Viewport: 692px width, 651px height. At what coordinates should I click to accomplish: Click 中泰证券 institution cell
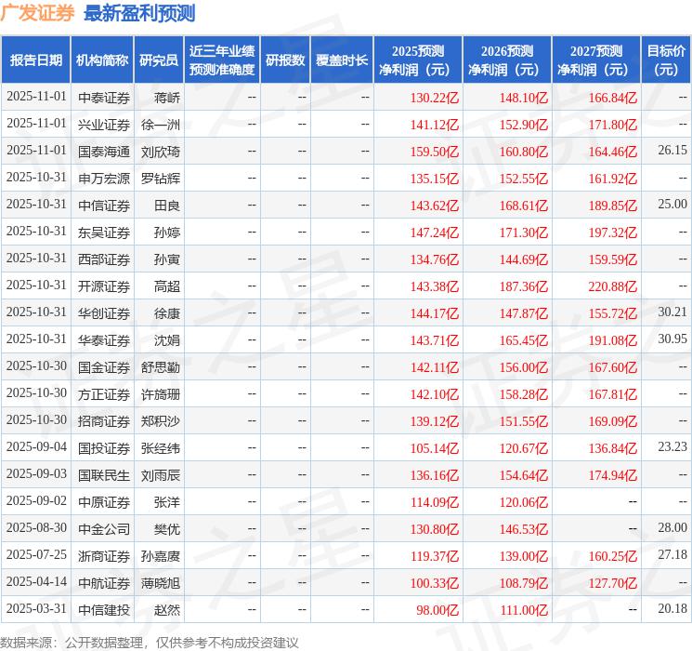(104, 98)
